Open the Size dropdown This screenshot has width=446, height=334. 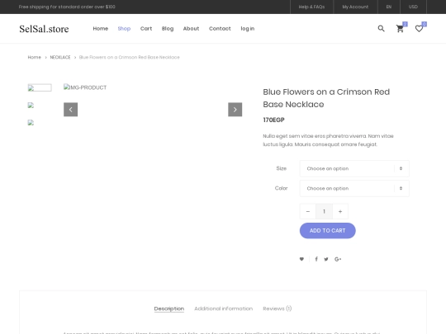point(354,168)
